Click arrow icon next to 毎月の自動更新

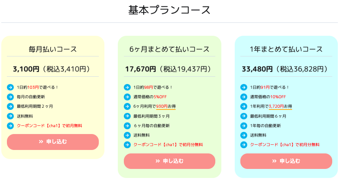pyautogui.click(x=10, y=97)
